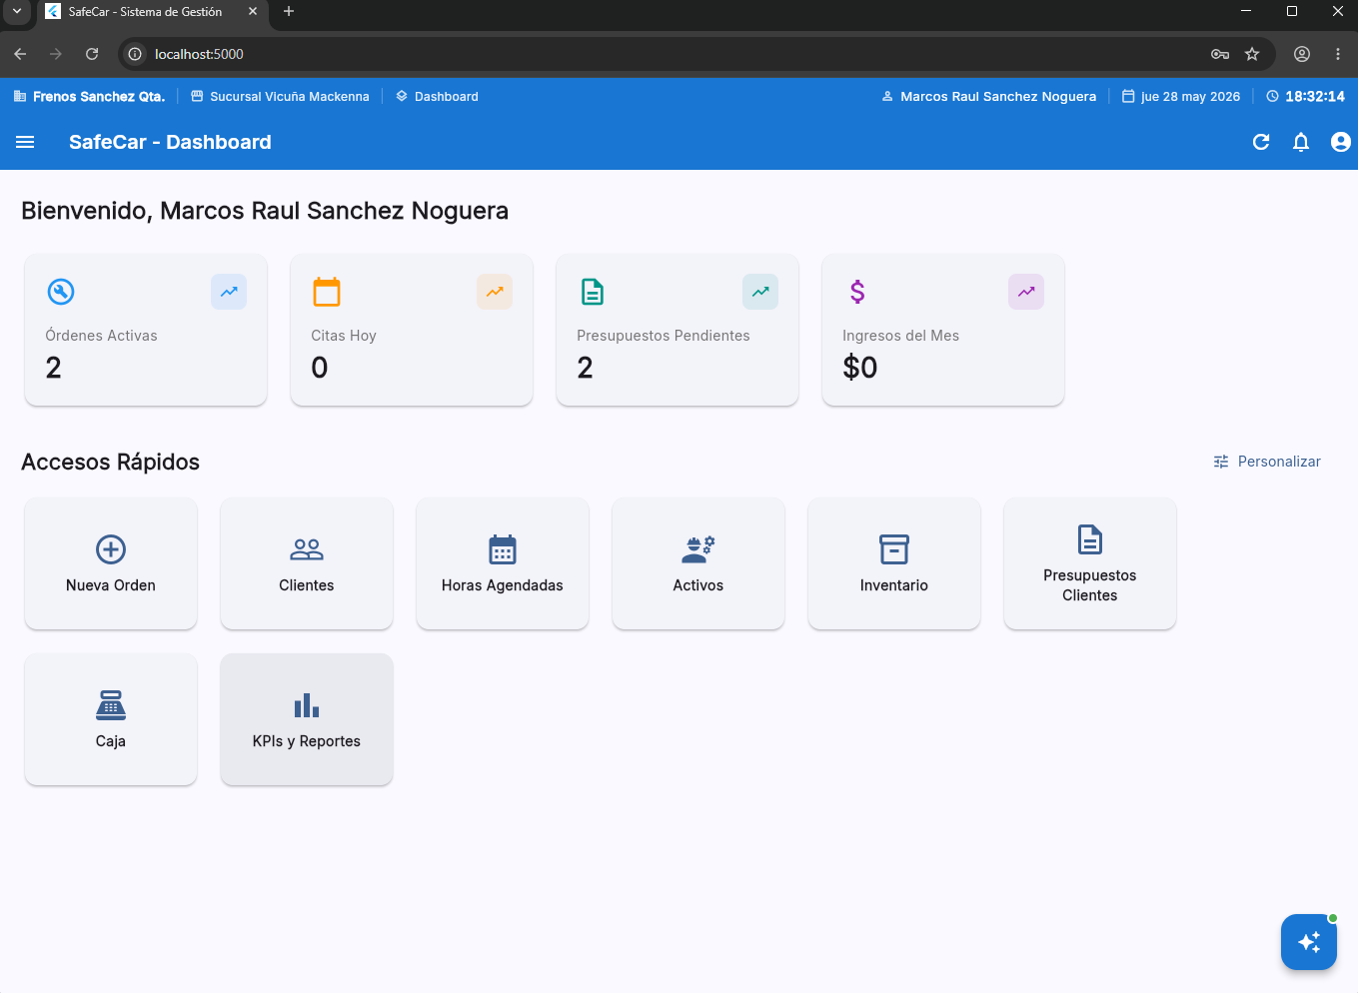Click the wrench icon on Órdenes Activas

click(x=61, y=292)
